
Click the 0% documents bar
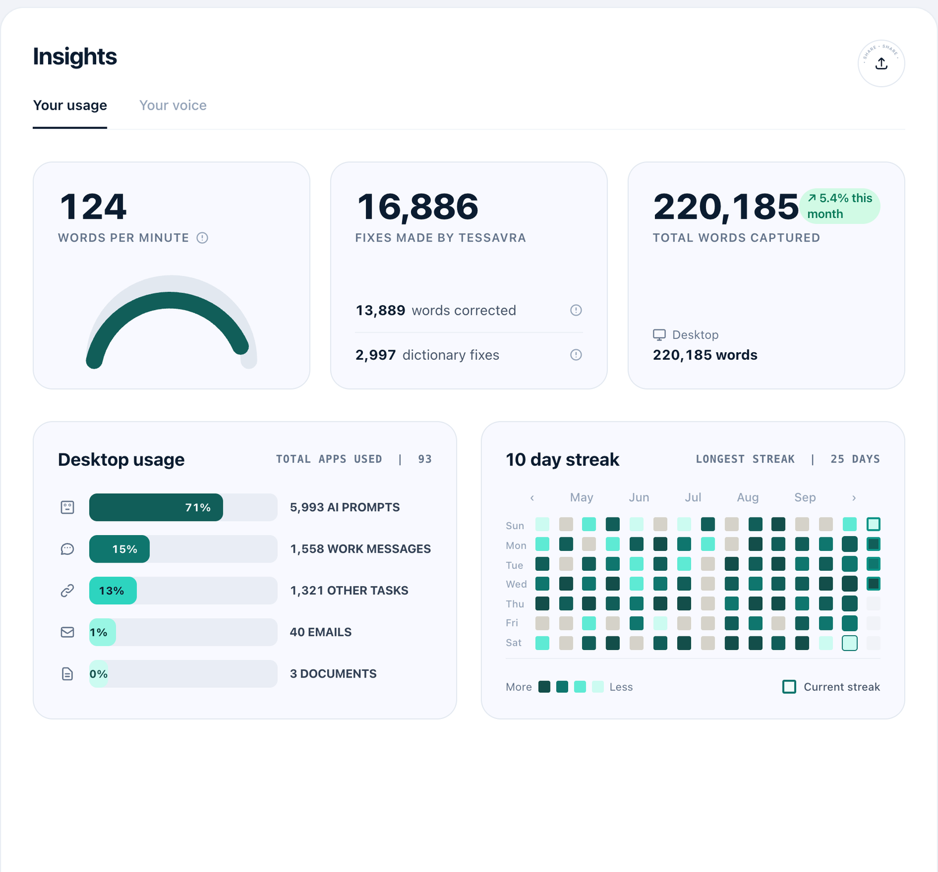(x=98, y=674)
